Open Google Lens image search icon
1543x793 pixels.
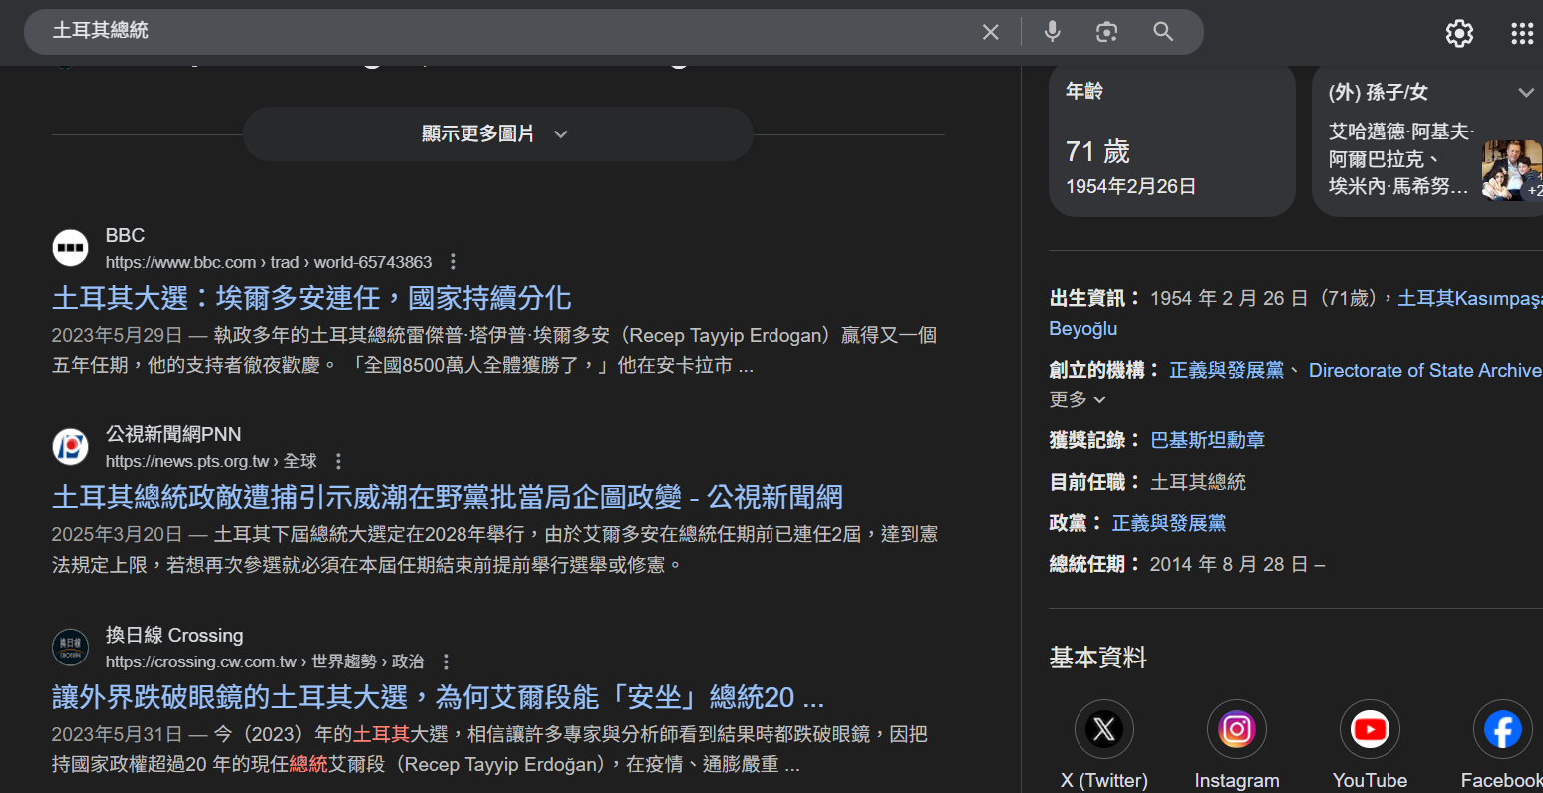[x=1106, y=32]
